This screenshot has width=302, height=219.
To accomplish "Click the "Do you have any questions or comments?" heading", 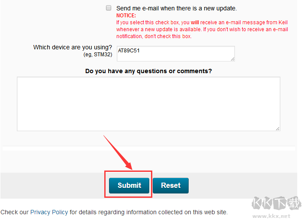I will [148, 71].
